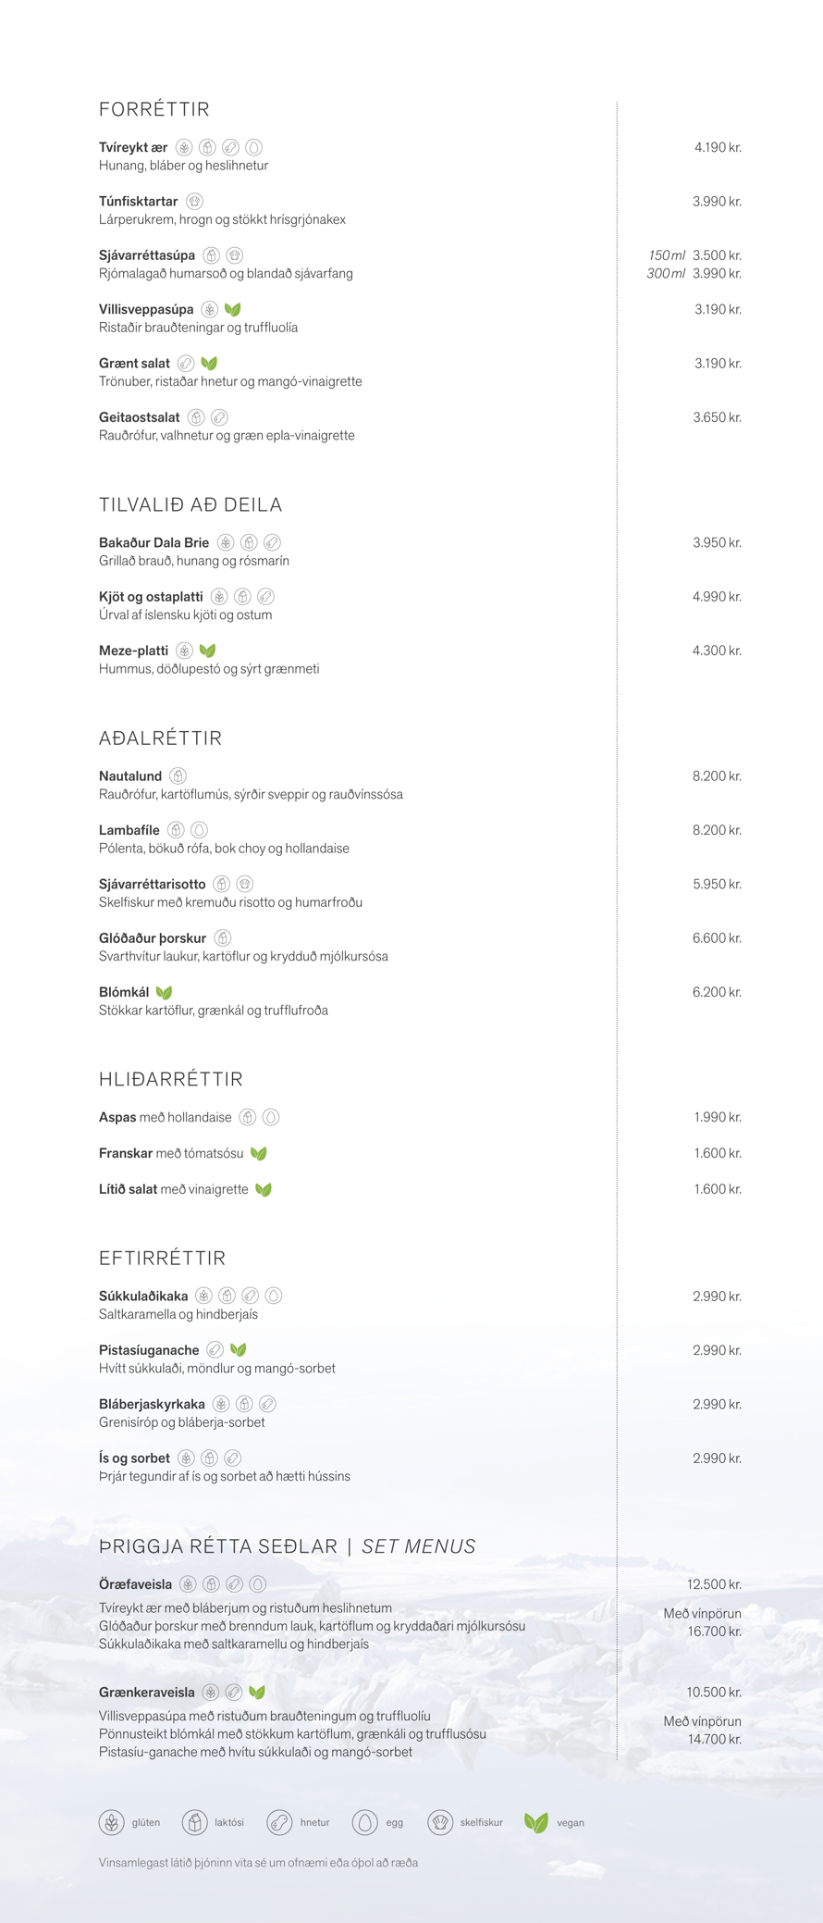This screenshot has height=1923, width=823.
Task: Select the Bakaður Dala Brie dish name
Action: tap(154, 542)
